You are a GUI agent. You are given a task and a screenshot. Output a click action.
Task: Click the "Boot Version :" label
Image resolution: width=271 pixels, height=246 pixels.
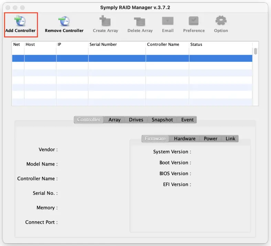click(x=175, y=162)
